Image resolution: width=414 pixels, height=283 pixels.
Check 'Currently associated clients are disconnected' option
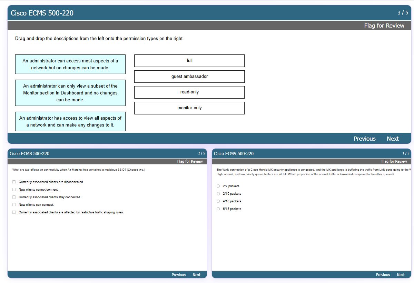click(14, 182)
